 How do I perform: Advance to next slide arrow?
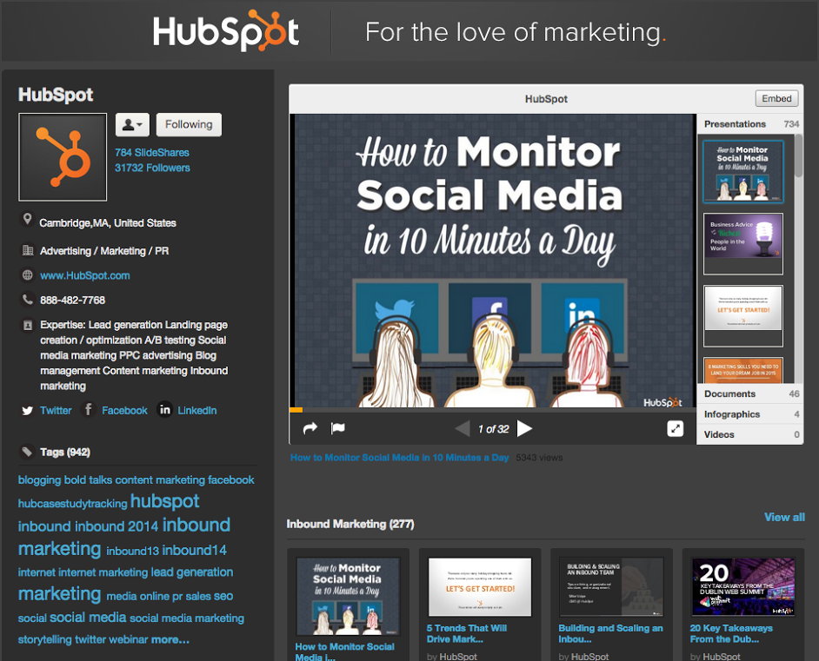click(x=524, y=429)
